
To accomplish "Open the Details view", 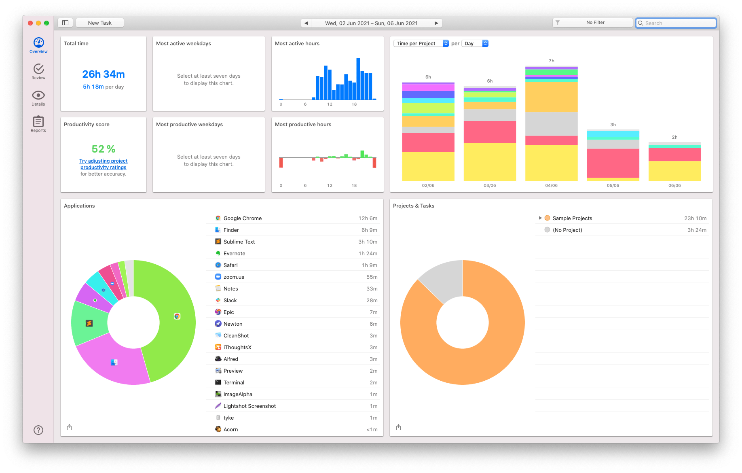I will [x=38, y=98].
